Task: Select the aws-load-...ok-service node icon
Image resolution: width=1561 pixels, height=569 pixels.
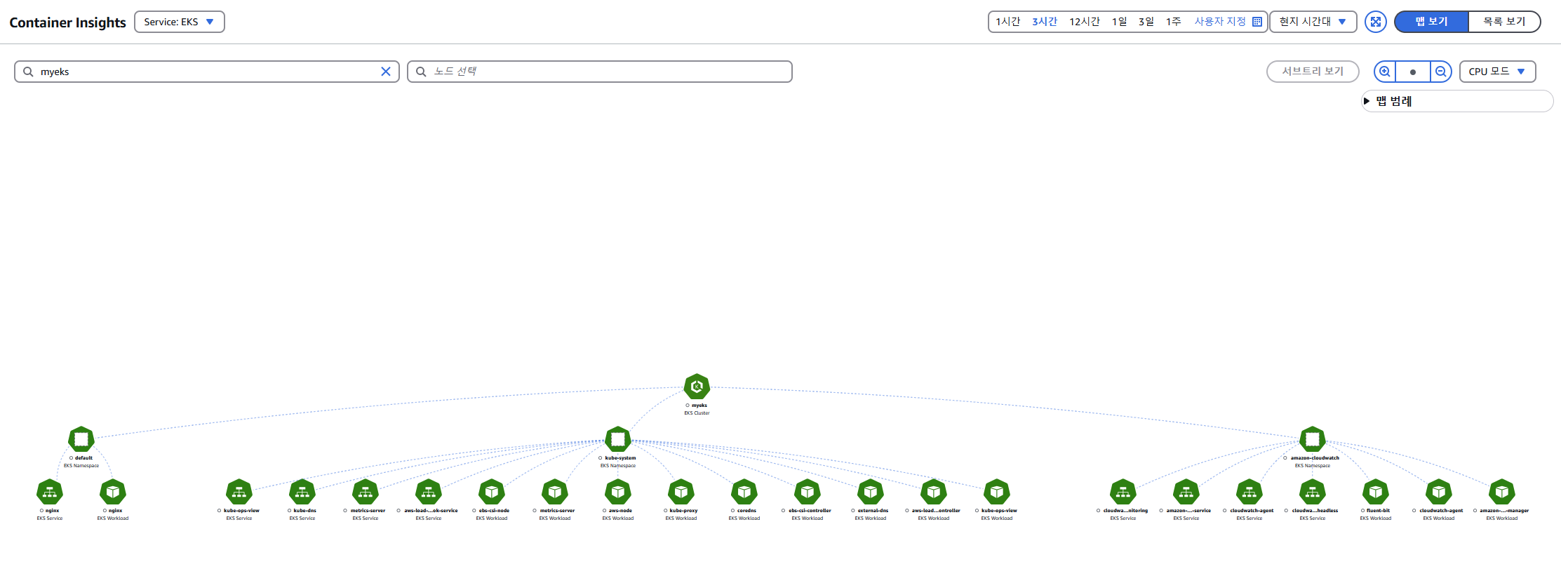Action: tap(429, 492)
